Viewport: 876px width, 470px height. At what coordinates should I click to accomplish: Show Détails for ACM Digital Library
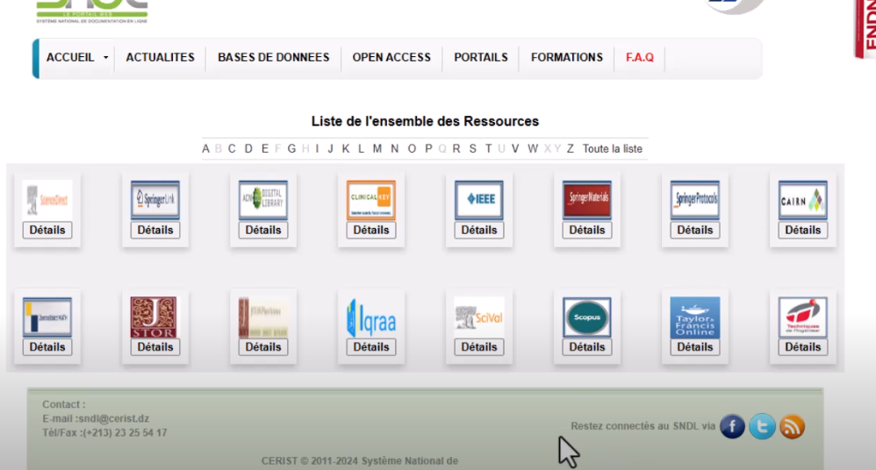263,230
